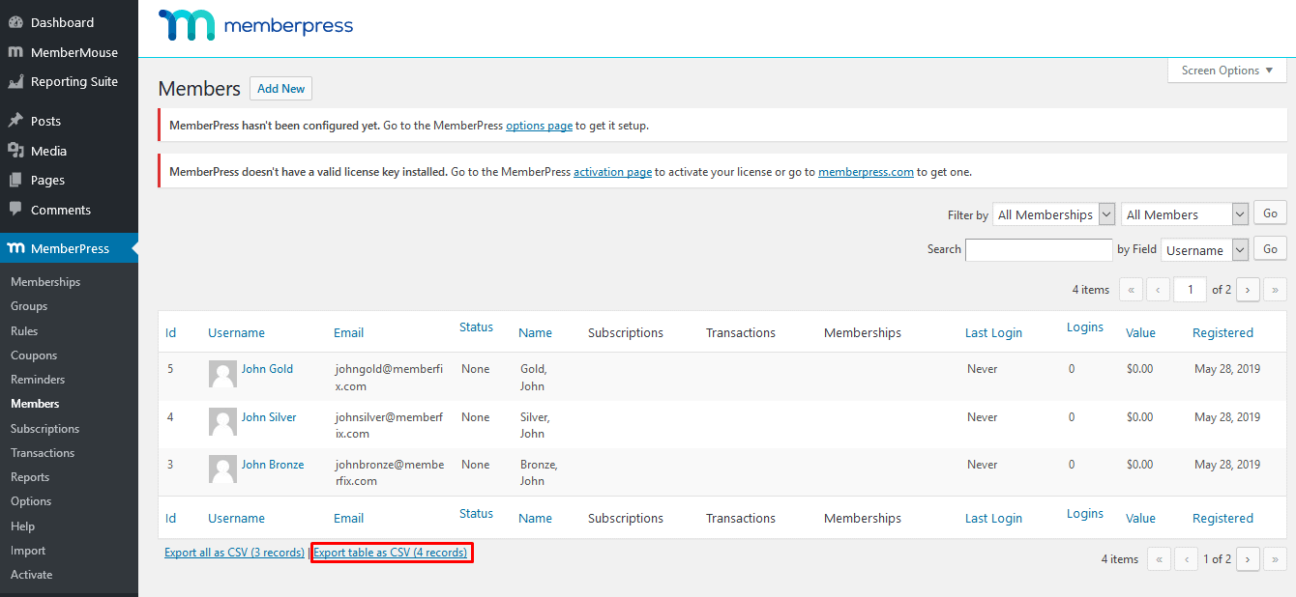The width and height of the screenshot is (1296, 597).
Task: Open the MemberPress activation page link
Action: click(612, 172)
